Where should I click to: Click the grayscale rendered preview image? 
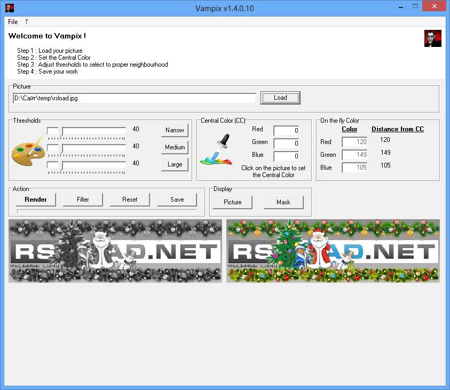[115, 251]
